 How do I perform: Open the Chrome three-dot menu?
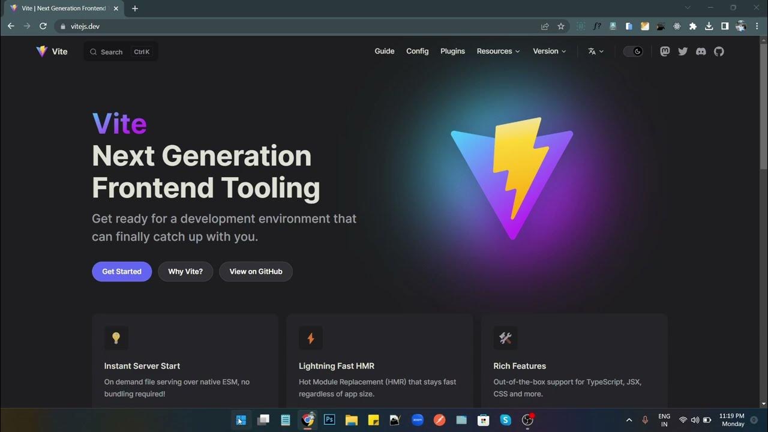[757, 26]
